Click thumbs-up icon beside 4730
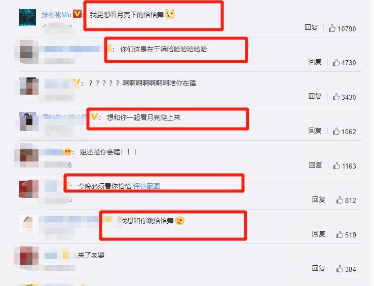This screenshot has width=374, height=286. pos(336,63)
